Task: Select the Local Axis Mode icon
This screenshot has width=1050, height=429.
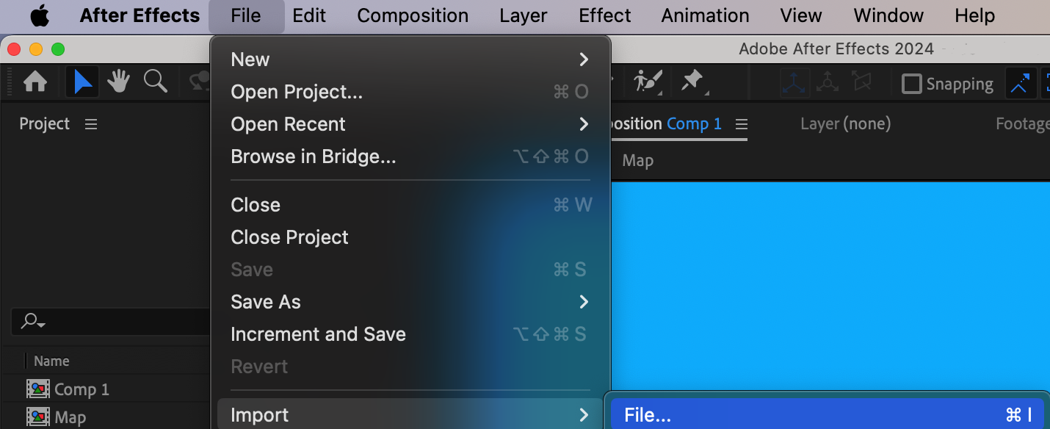Action: [795, 83]
